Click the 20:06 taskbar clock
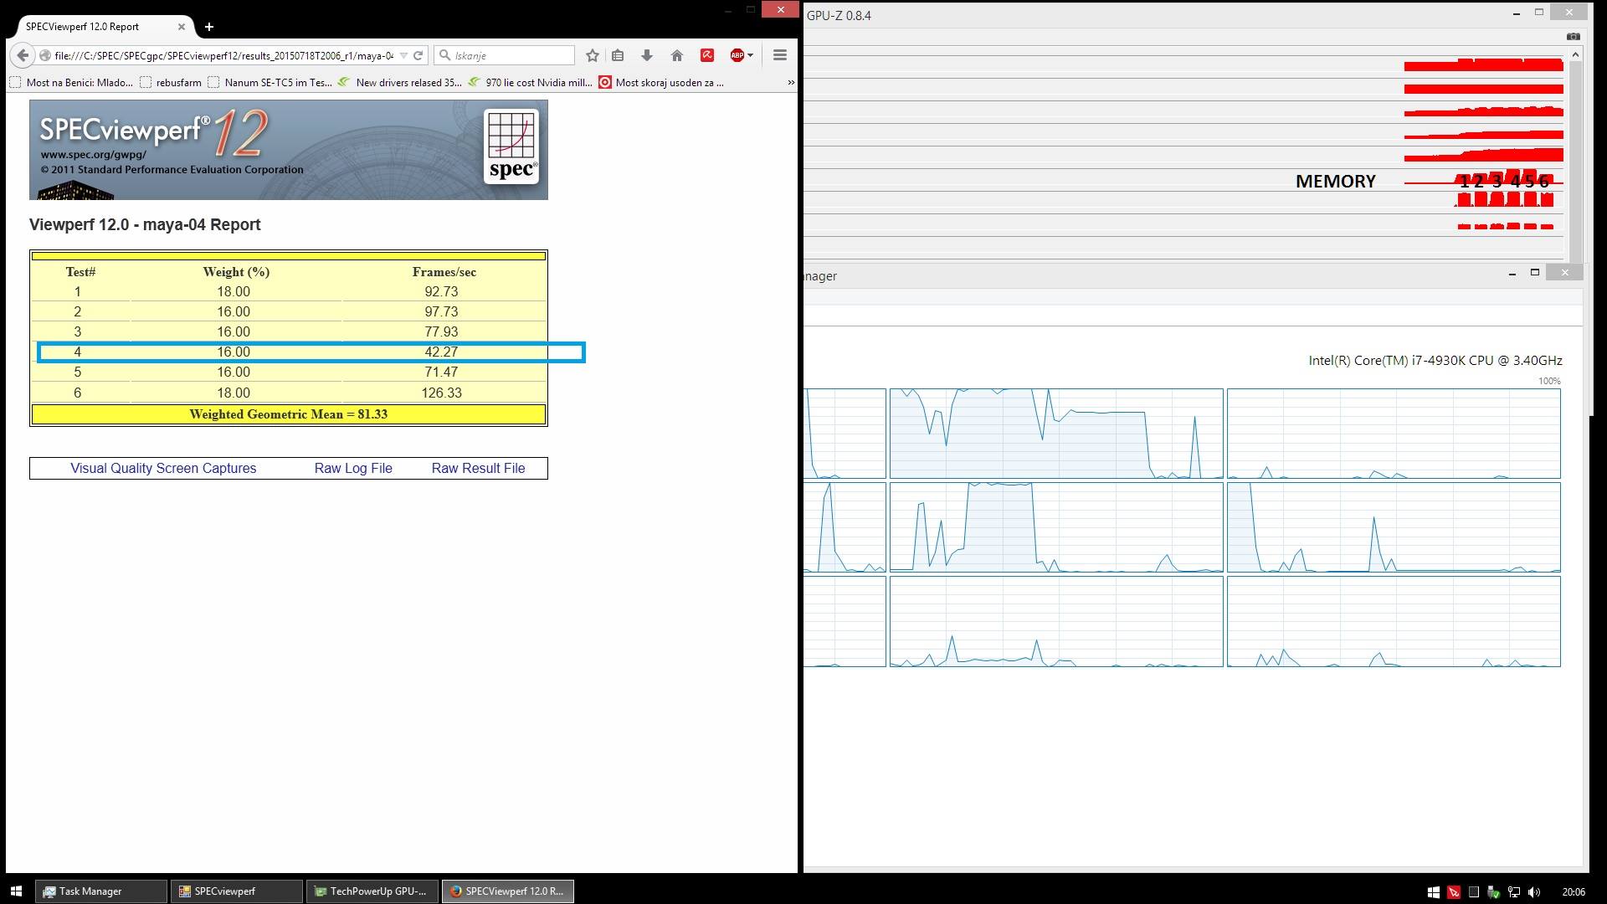The width and height of the screenshot is (1607, 904). pyautogui.click(x=1574, y=892)
